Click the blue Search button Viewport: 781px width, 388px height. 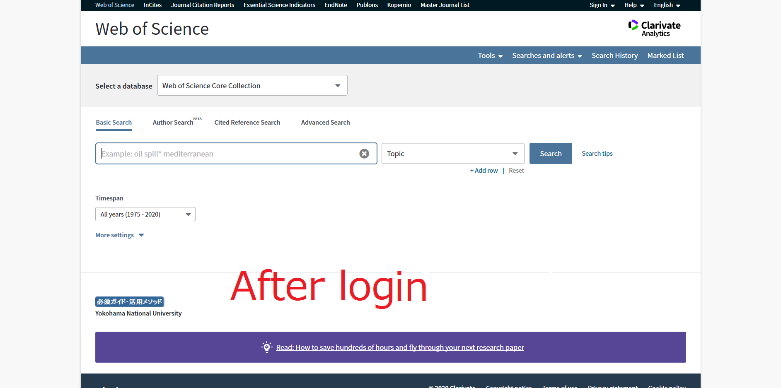[x=551, y=154]
